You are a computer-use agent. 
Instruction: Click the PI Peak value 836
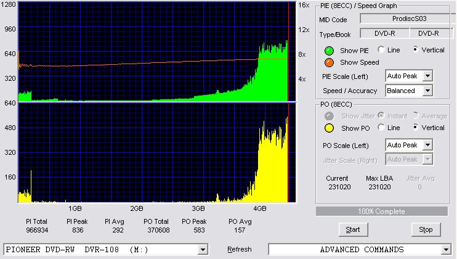78,230
